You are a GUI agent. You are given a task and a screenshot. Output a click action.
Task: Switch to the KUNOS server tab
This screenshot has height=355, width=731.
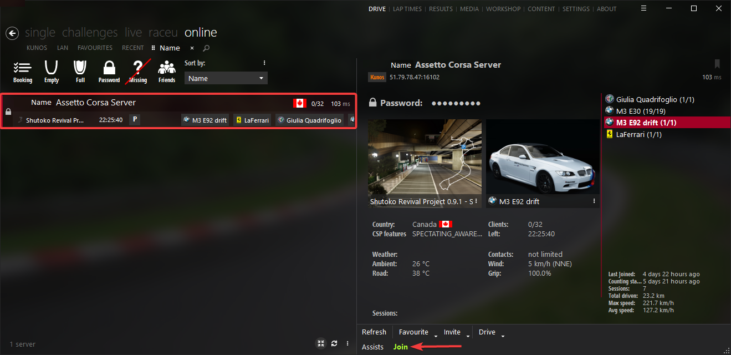tap(37, 48)
